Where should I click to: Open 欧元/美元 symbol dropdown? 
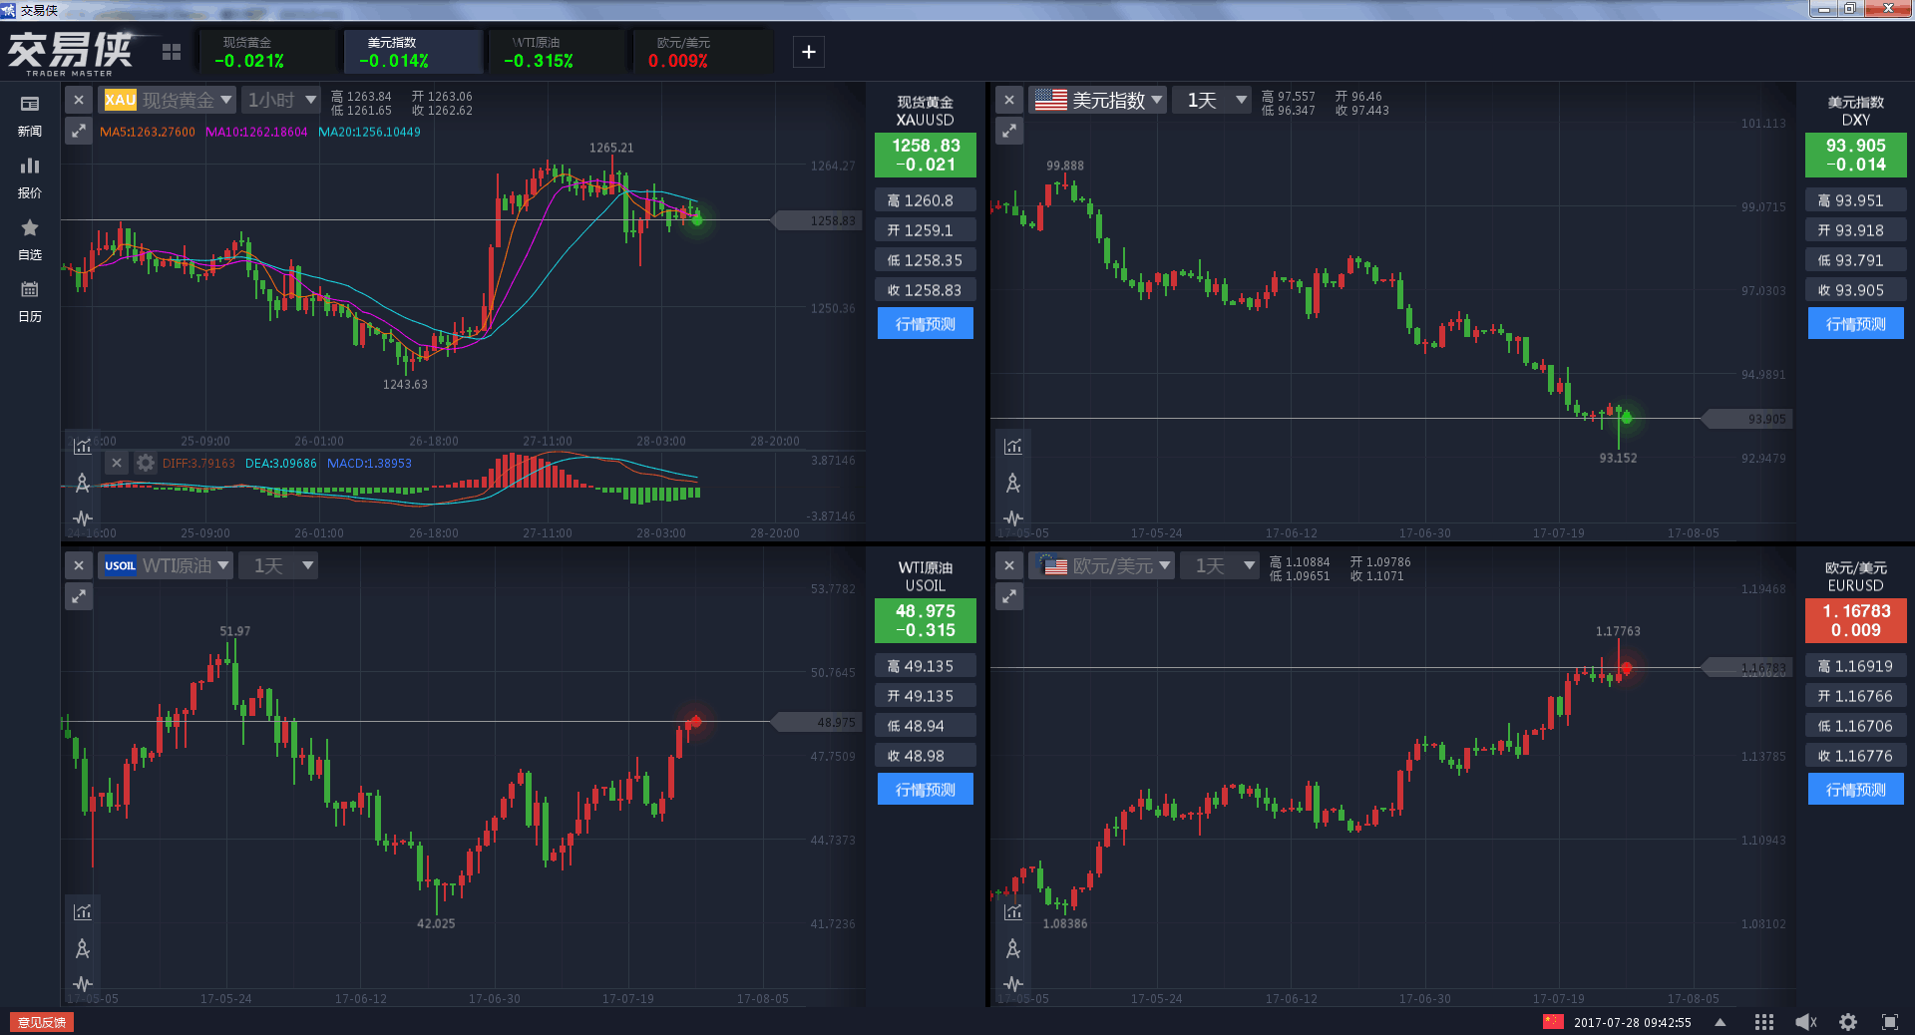(1102, 565)
